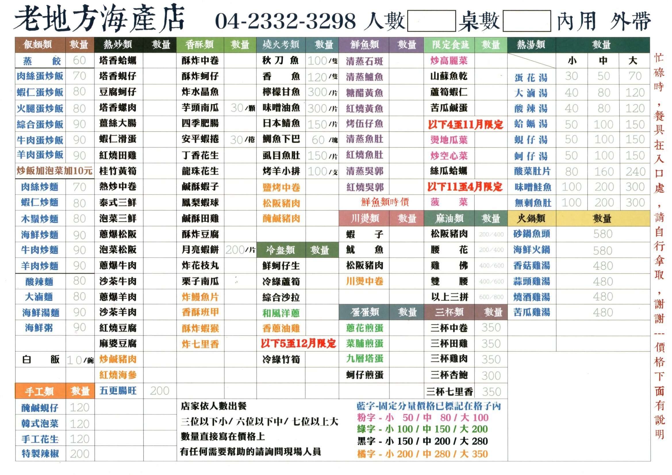Select 月亮蝦餅 fried item

(x=200, y=250)
